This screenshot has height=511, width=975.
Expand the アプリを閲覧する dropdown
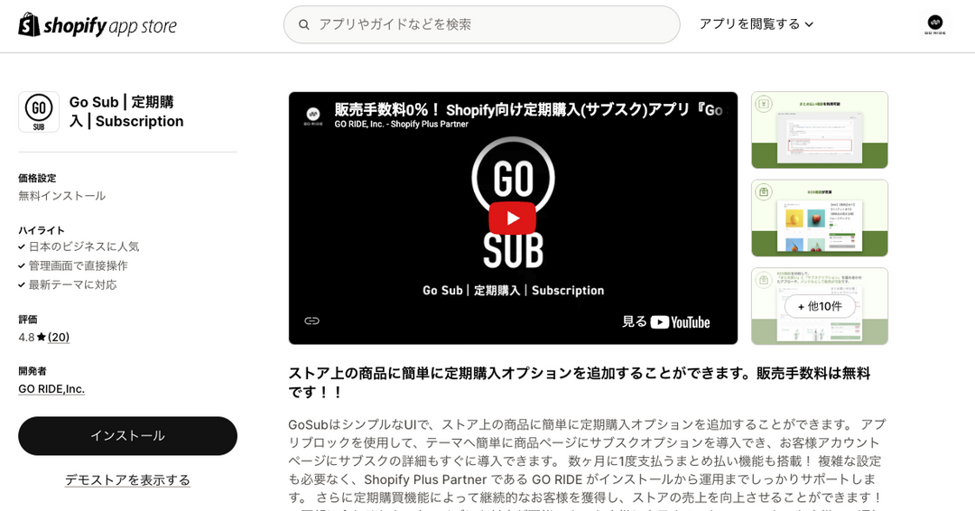pos(757,24)
